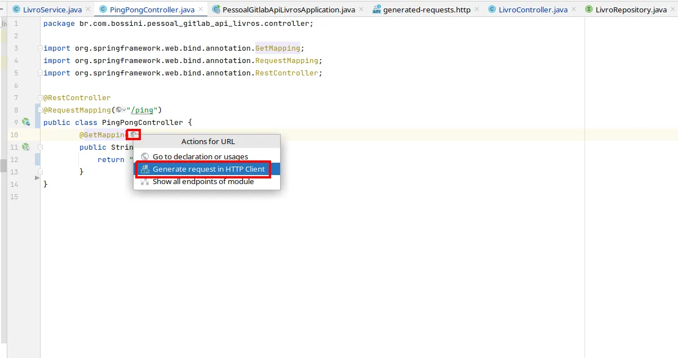Click the @GetMapping annotation on line 10
The height and width of the screenshot is (358, 678).
click(103, 135)
